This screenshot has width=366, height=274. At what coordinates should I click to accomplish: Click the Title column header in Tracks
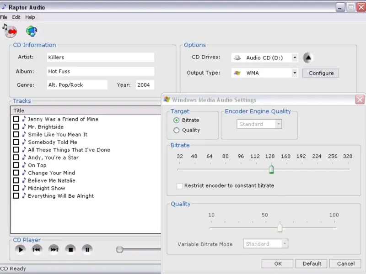[86, 111]
